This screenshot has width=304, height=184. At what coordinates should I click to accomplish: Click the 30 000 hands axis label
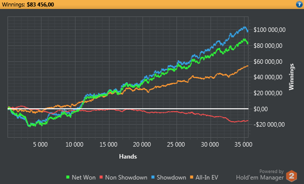(210, 145)
